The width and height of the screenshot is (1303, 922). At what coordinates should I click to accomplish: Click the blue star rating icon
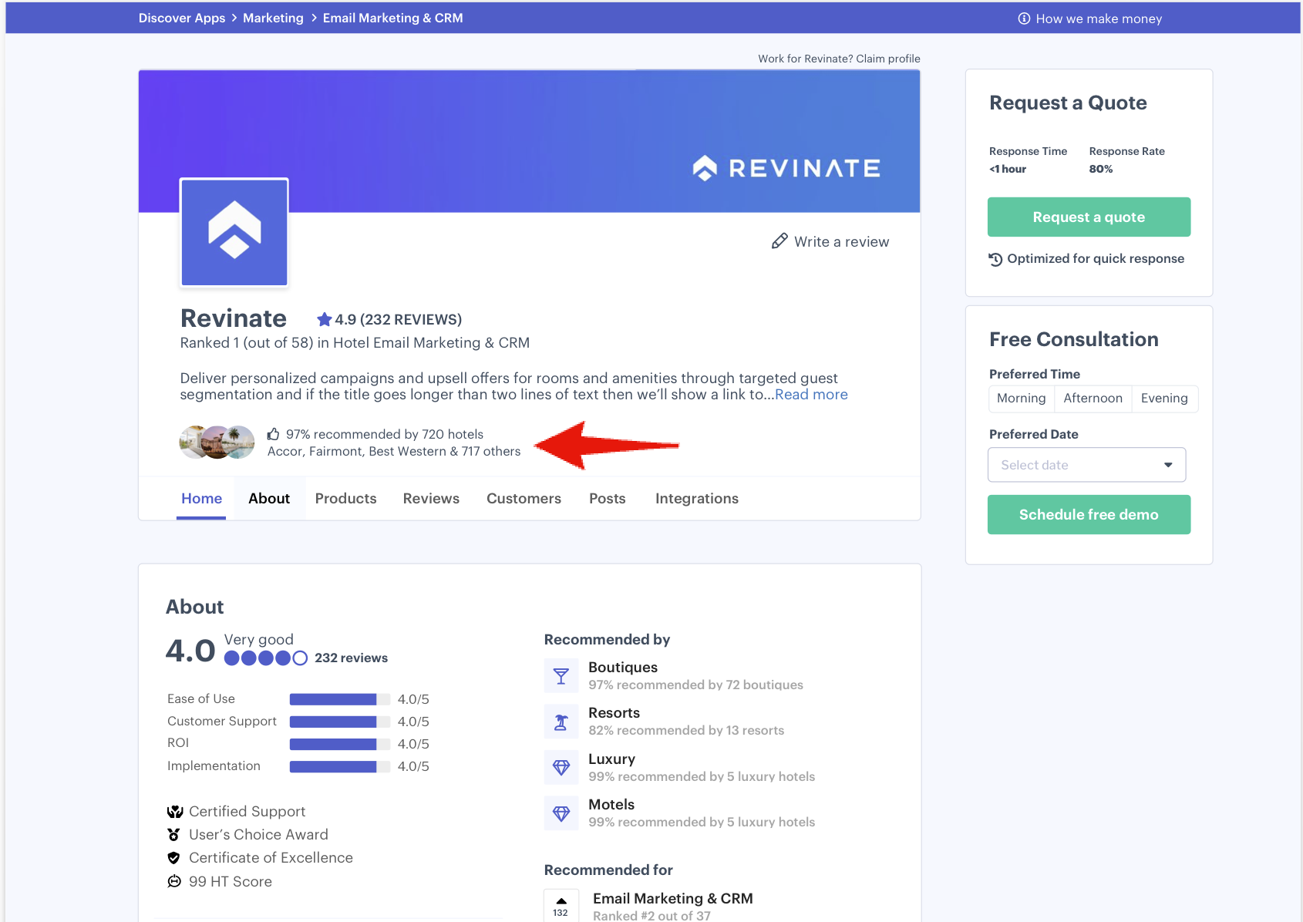pos(325,319)
